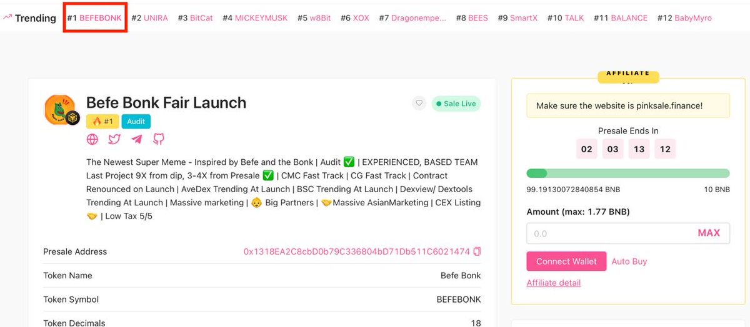
Task: Click the 10 BNB soft cap value
Action: [717, 189]
